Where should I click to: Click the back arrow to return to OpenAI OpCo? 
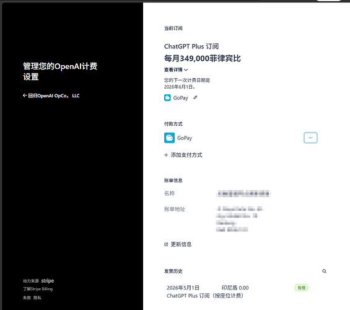25,95
